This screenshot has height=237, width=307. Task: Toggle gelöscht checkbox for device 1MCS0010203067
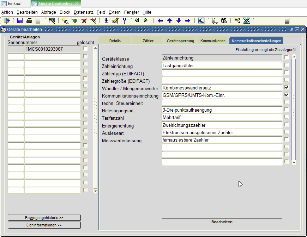click(x=85, y=49)
